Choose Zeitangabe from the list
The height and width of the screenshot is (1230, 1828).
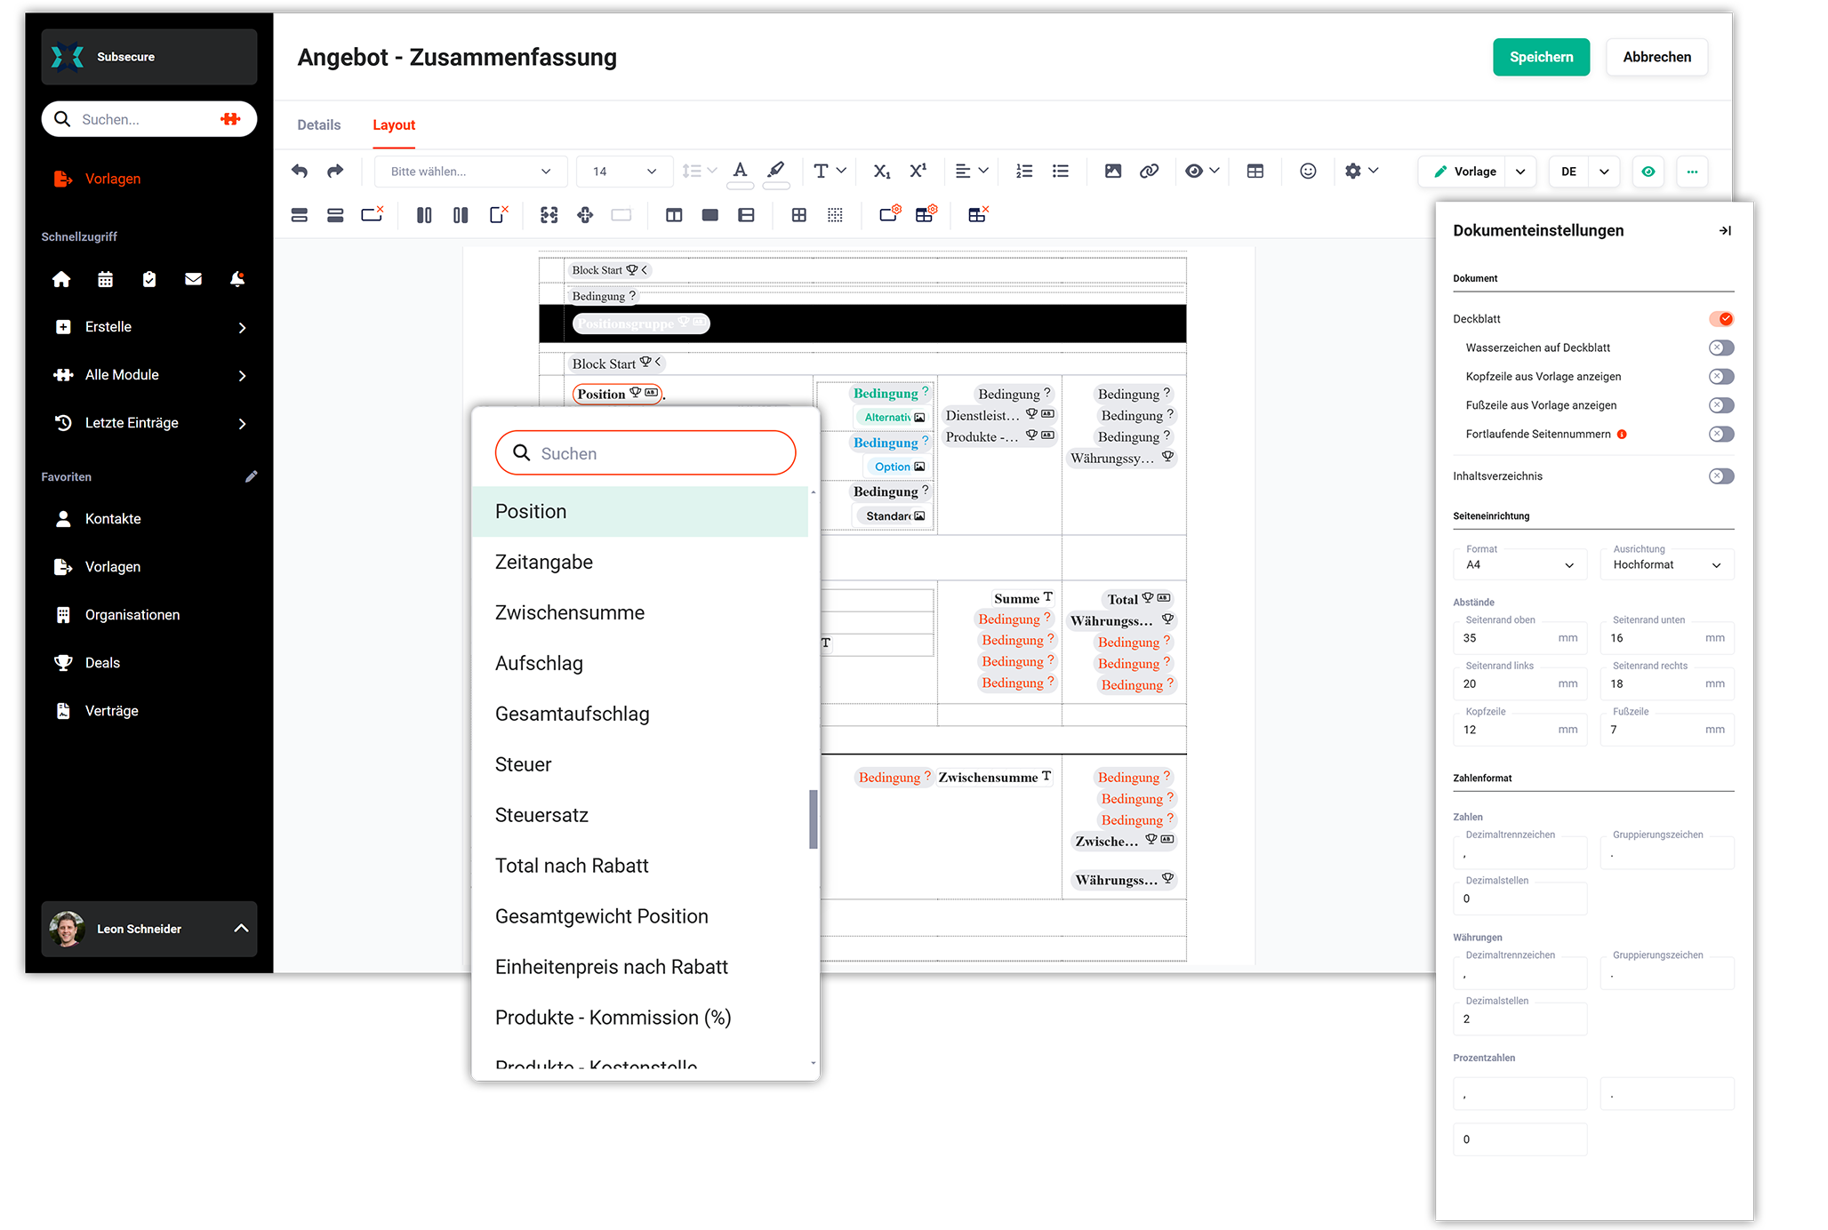click(x=640, y=562)
